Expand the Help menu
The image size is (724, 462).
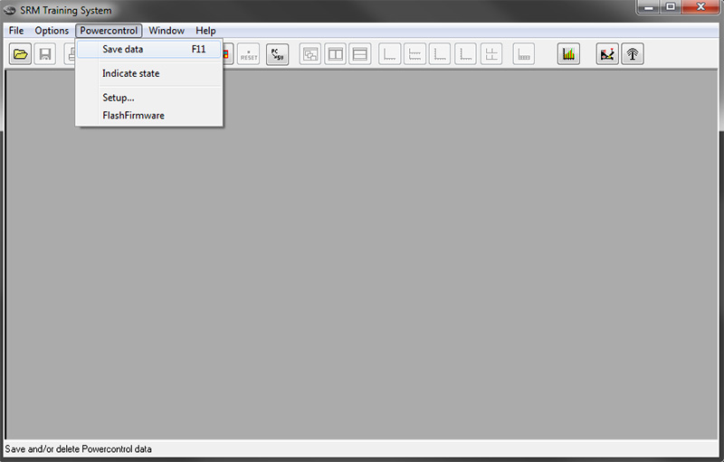(x=205, y=31)
